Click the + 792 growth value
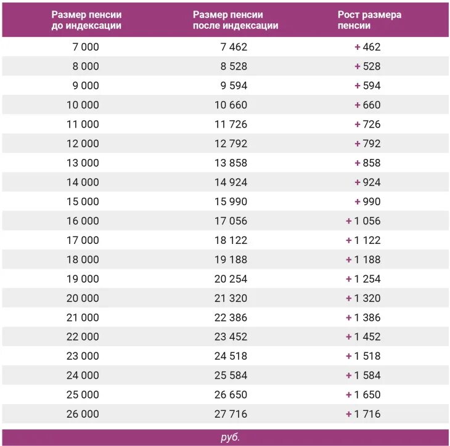Image resolution: width=450 pixels, height=446 pixels. point(367,144)
